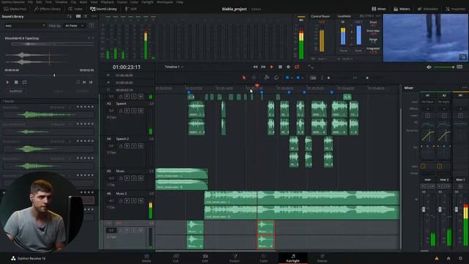The image size is (469, 264).
Task: Open the Filter By All Fields dropdown
Action: pyautogui.click(x=75, y=26)
